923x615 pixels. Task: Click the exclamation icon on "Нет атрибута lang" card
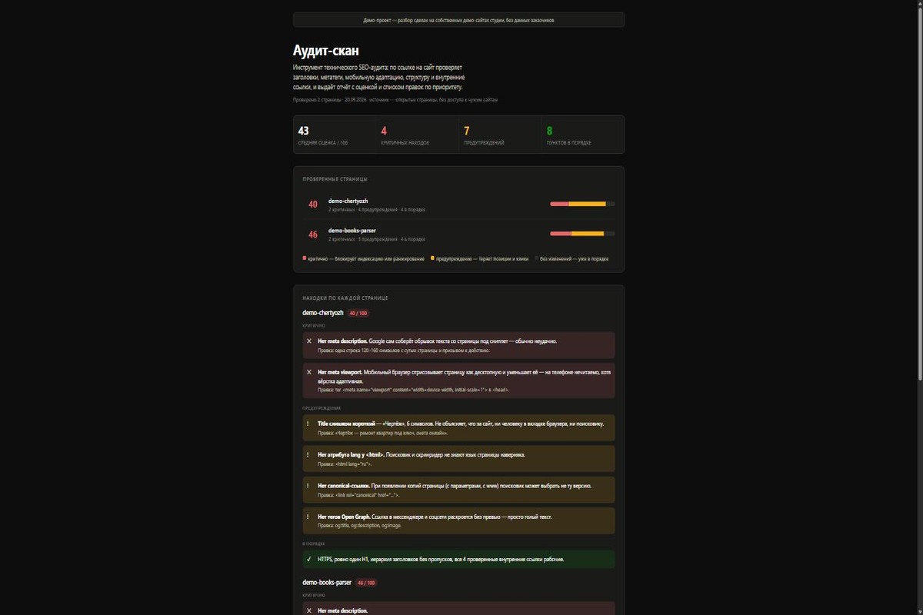[x=309, y=454]
